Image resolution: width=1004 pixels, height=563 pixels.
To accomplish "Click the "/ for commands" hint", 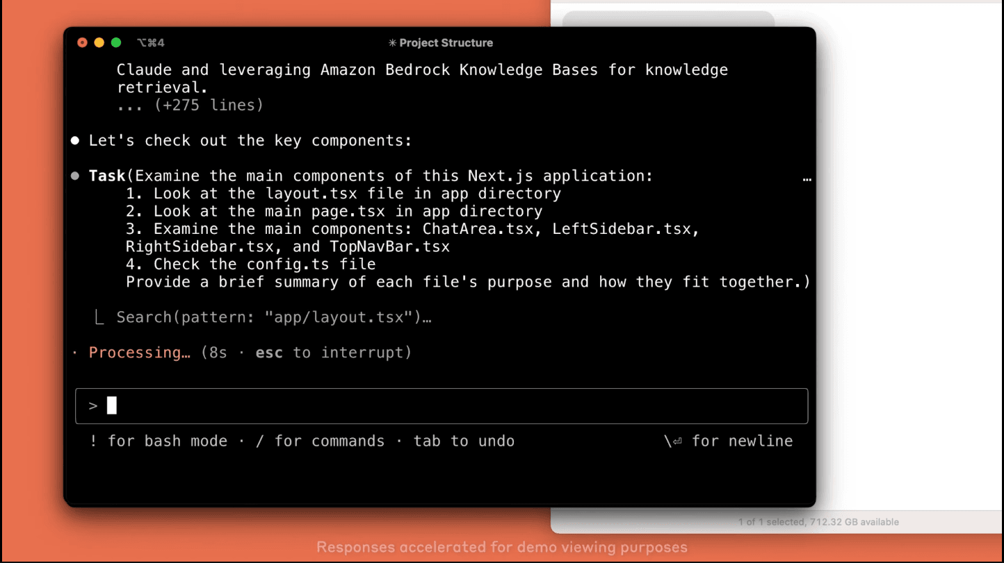I will (x=319, y=442).
